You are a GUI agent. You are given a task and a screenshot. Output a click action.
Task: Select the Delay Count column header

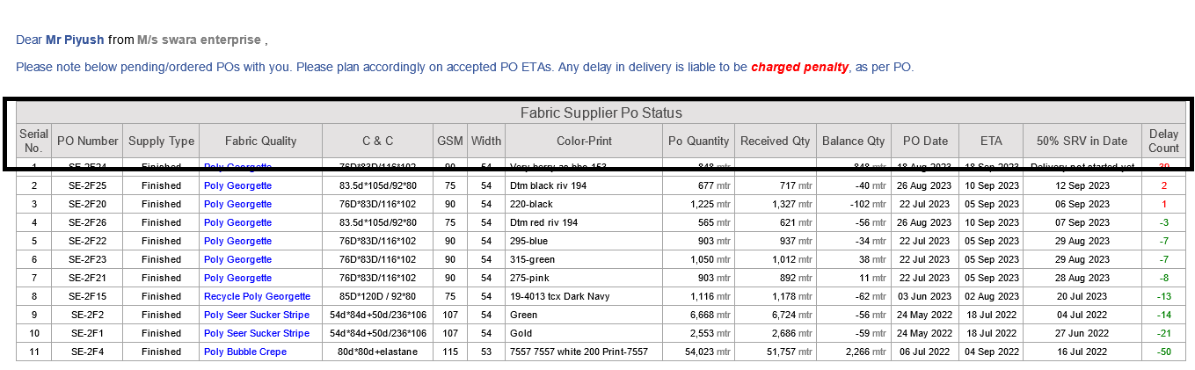point(1163,141)
